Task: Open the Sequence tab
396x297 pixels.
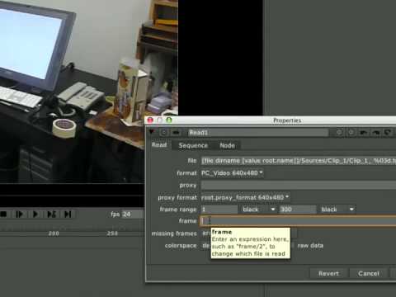Action: tap(193, 145)
